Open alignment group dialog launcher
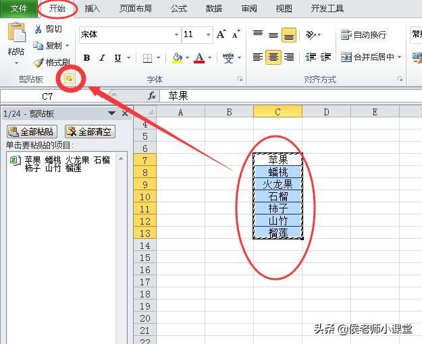This screenshot has width=422, height=344. click(400, 79)
